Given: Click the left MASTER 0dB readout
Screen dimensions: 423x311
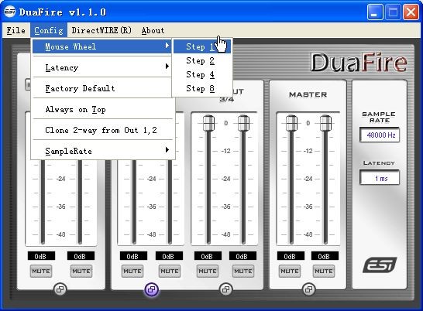Looking at the screenshot, I should click(x=291, y=256).
